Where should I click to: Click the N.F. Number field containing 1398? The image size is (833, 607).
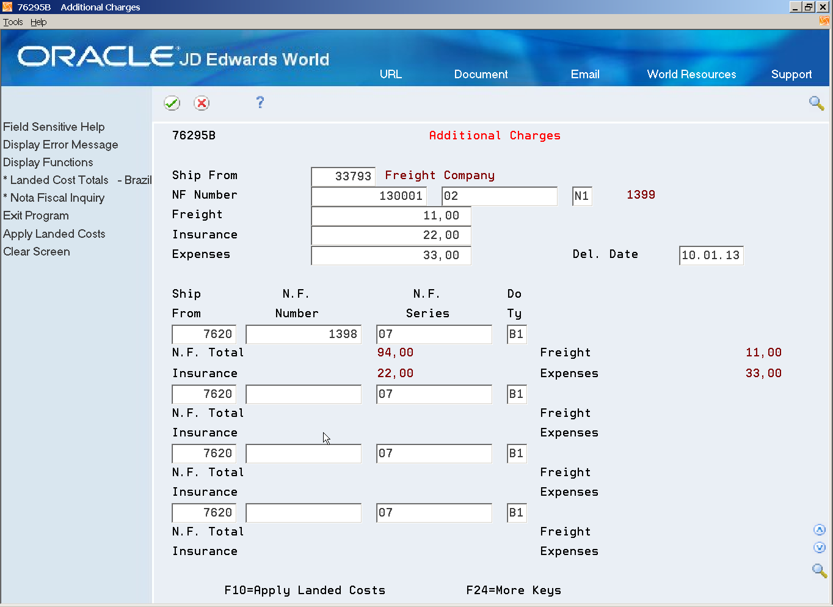coord(304,334)
